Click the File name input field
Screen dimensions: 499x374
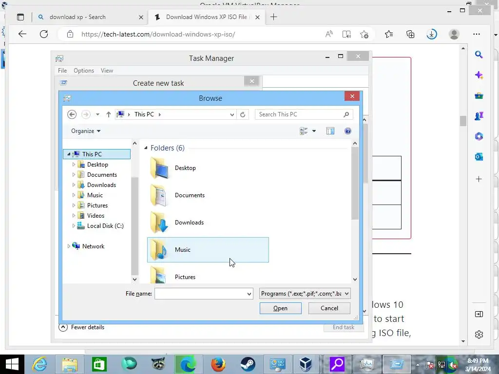pyautogui.click(x=200, y=294)
